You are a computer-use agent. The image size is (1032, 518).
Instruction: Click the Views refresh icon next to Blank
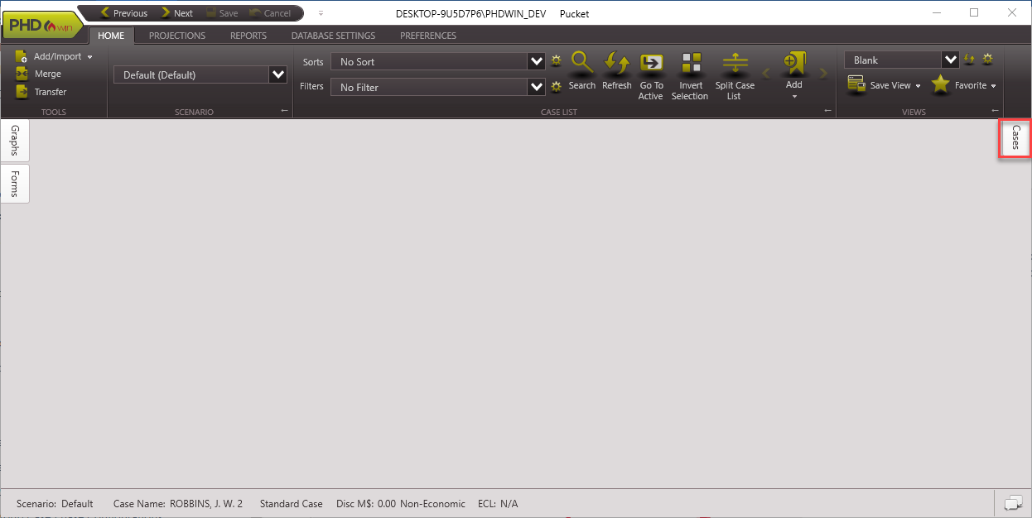[969, 59]
